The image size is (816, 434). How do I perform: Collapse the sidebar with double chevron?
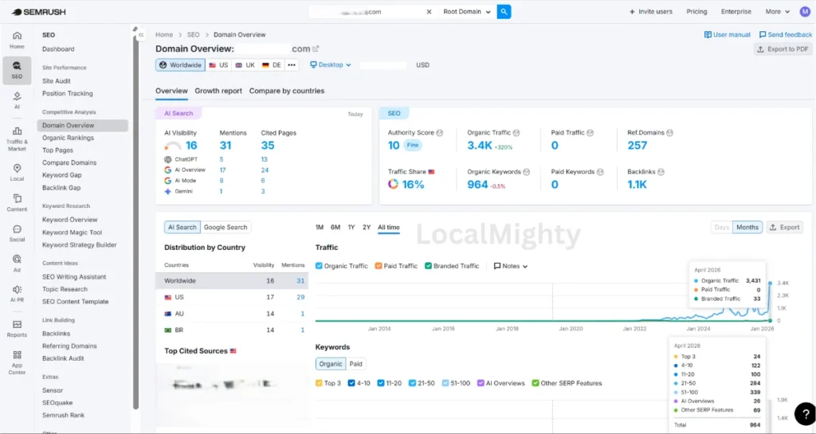(x=141, y=35)
